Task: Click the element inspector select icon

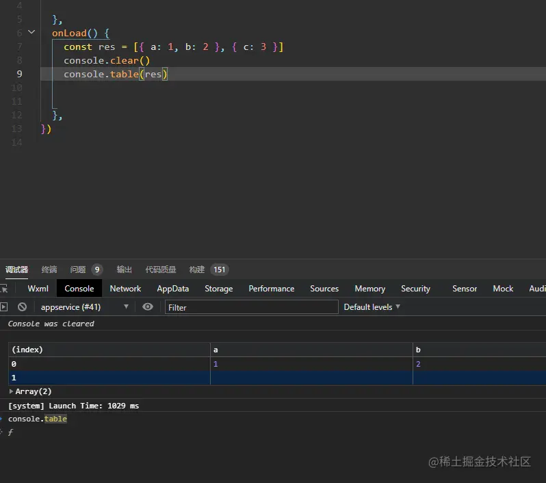Action: [4, 289]
